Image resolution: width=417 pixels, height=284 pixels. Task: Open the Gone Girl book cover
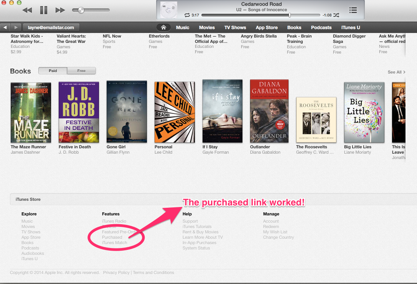pos(127,112)
